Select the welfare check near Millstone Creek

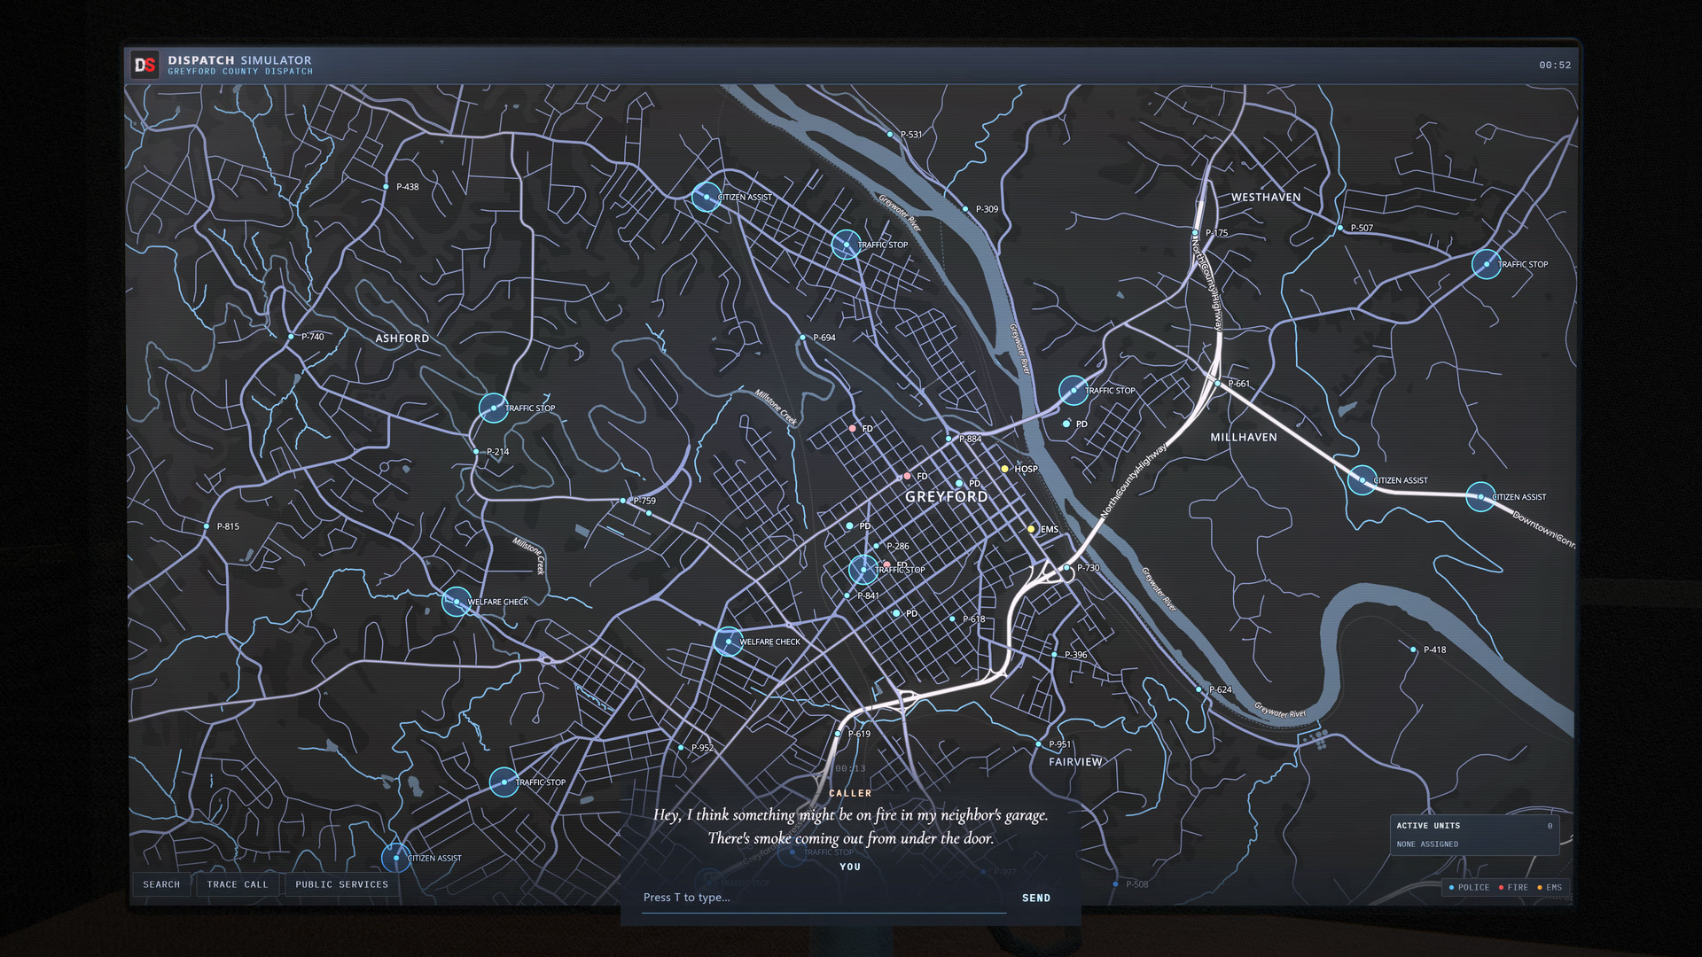click(x=457, y=602)
